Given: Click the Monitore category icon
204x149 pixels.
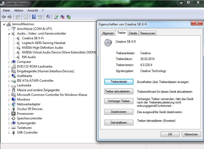Looking at the screenshot, I should pyautogui.click(x=14, y=100).
